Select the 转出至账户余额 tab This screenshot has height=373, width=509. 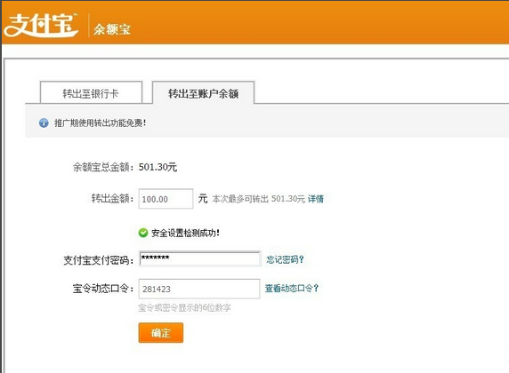coord(203,93)
